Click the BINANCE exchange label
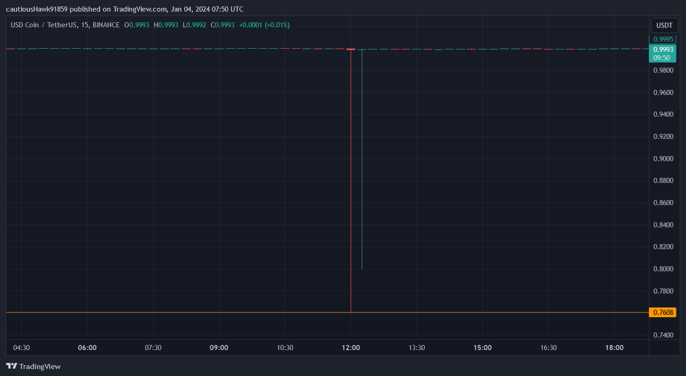Viewport: 686px width, 376px height. pos(105,25)
